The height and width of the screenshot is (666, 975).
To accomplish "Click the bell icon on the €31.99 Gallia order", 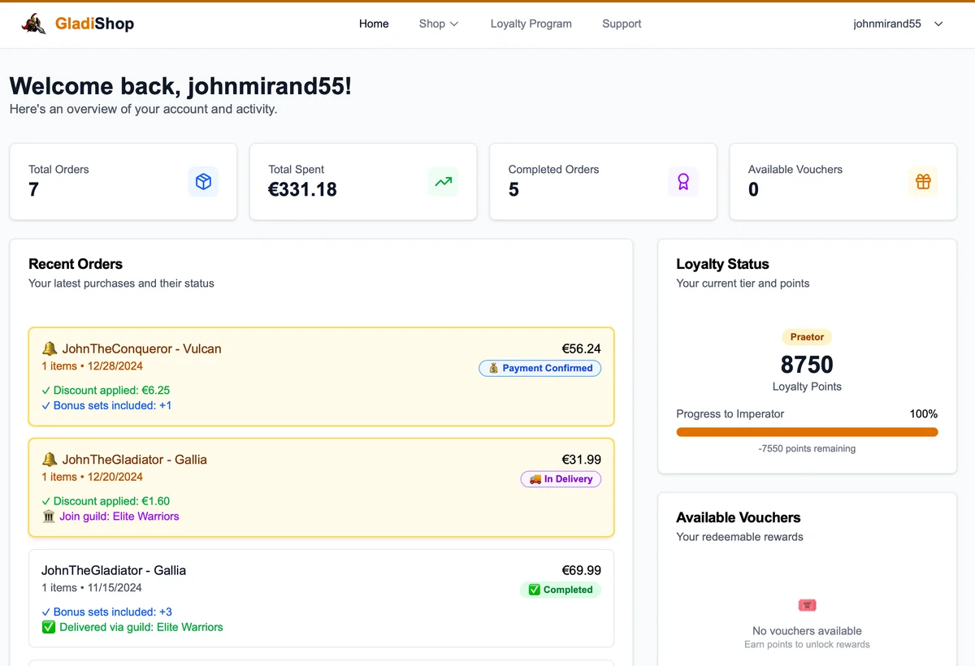I will (50, 460).
